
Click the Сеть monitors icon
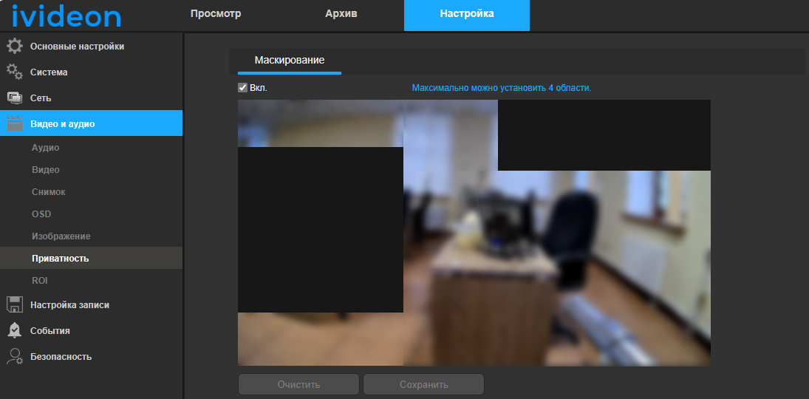pos(15,98)
